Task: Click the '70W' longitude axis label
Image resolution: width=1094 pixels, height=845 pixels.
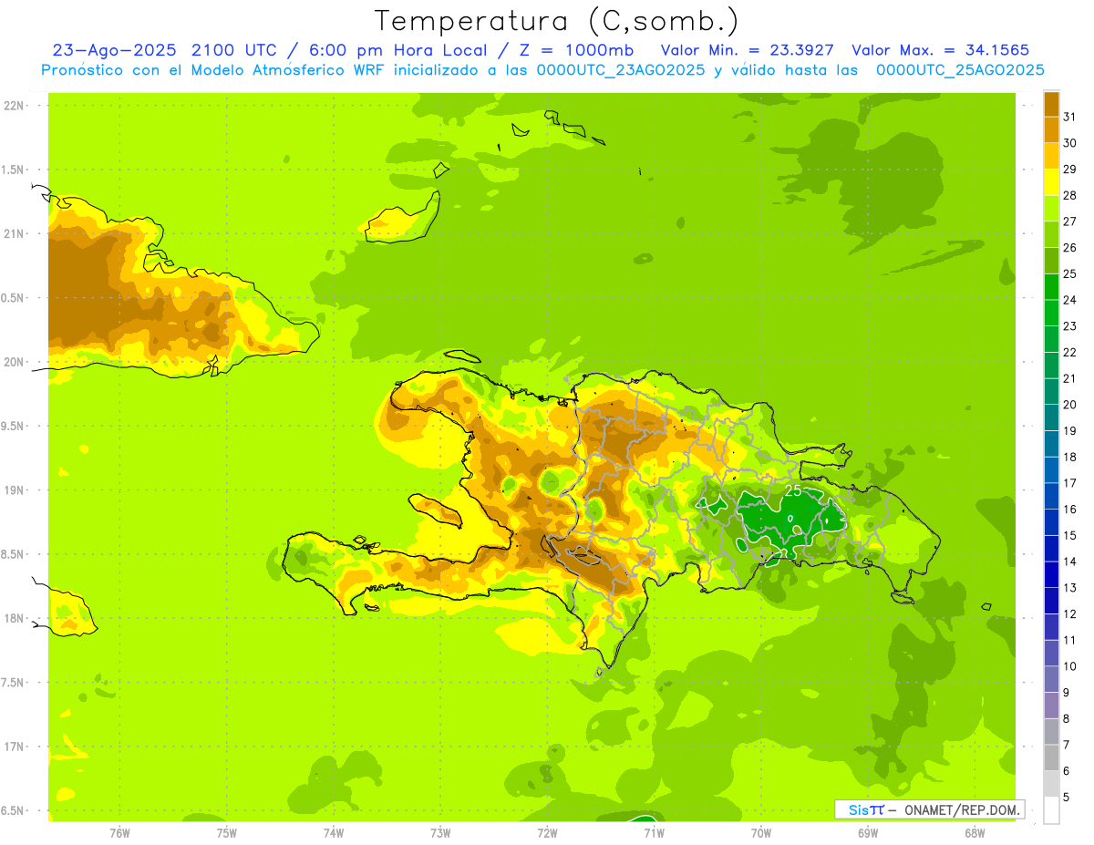Action: pyautogui.click(x=761, y=833)
